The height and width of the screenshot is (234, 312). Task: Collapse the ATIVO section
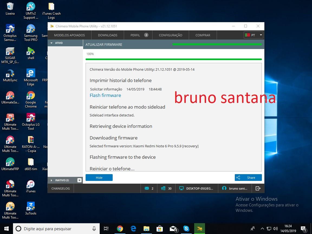pos(51,43)
